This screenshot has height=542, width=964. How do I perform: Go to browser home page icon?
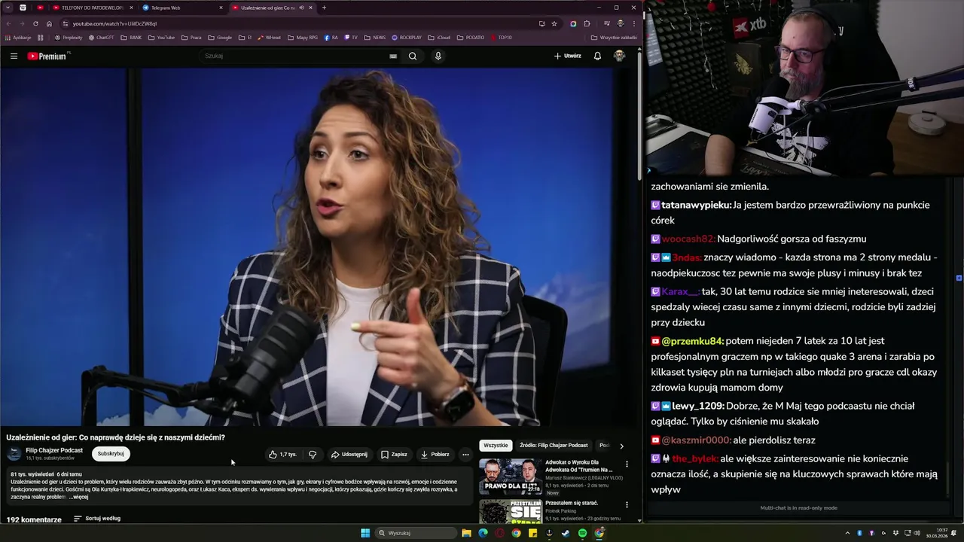[x=49, y=23]
